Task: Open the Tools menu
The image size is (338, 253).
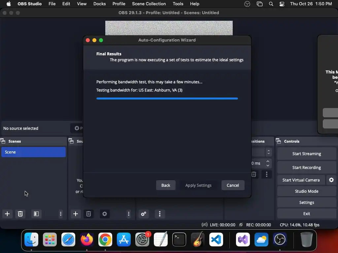Action: (178, 4)
